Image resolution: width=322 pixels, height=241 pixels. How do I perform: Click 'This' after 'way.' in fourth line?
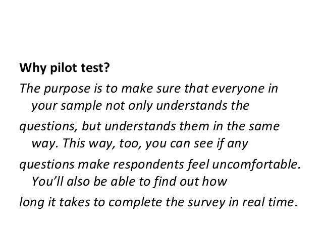point(74,143)
